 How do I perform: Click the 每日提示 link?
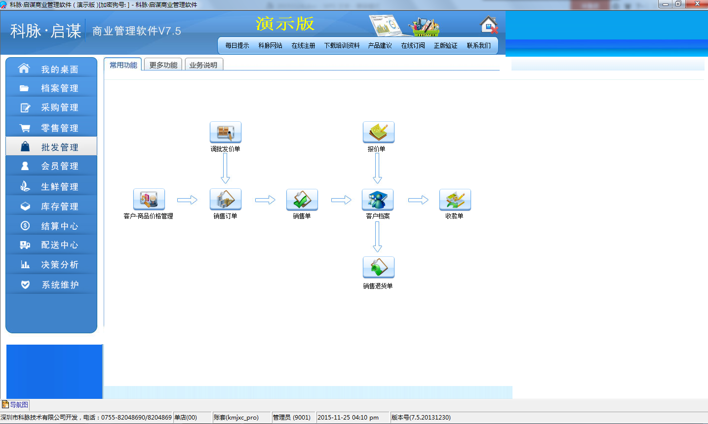(x=237, y=45)
